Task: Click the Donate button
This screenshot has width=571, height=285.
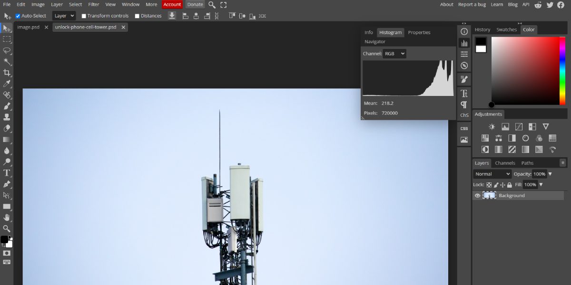Action: tap(195, 4)
